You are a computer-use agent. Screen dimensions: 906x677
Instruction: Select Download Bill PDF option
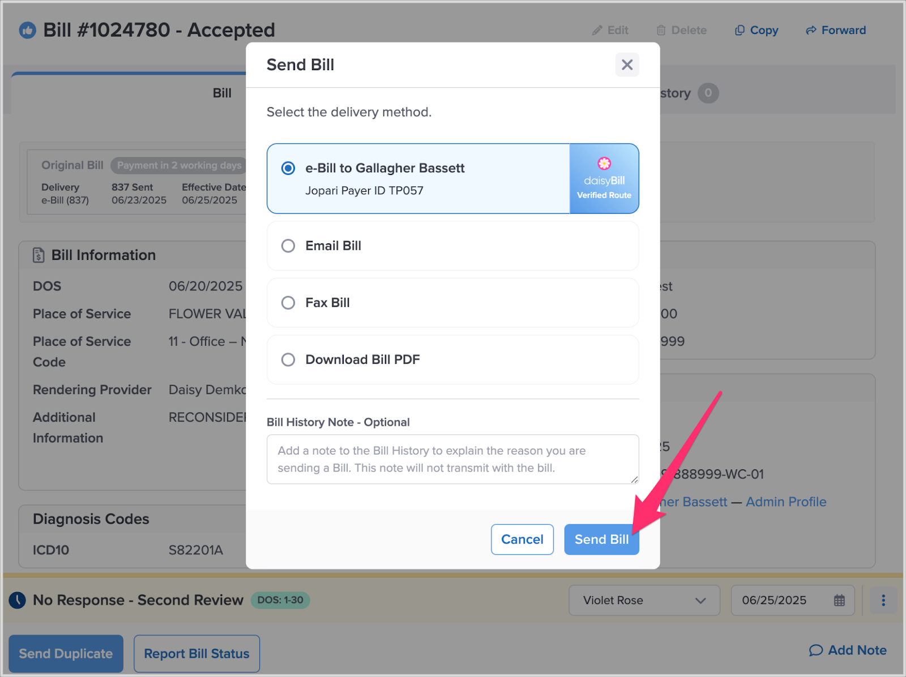[453, 359]
